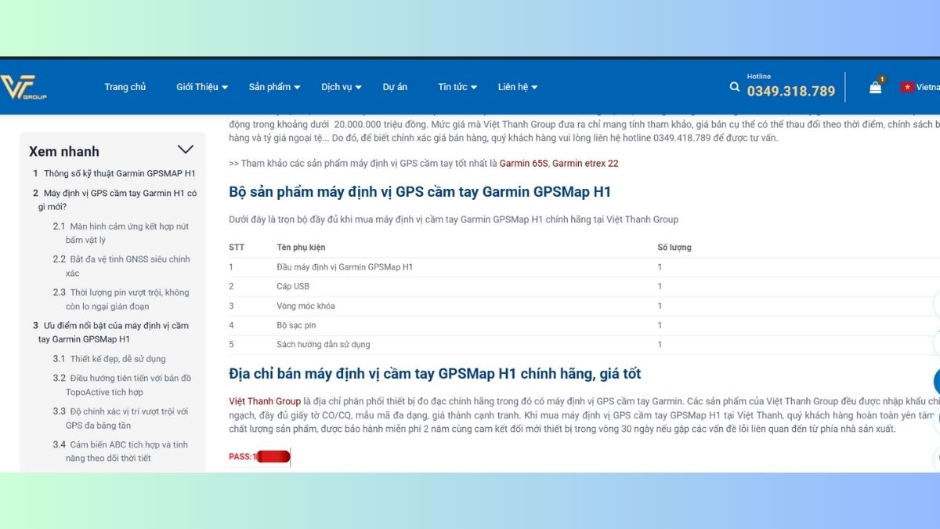Go to Trang chủ menu item
Image resolution: width=940 pixels, height=529 pixels.
125,87
